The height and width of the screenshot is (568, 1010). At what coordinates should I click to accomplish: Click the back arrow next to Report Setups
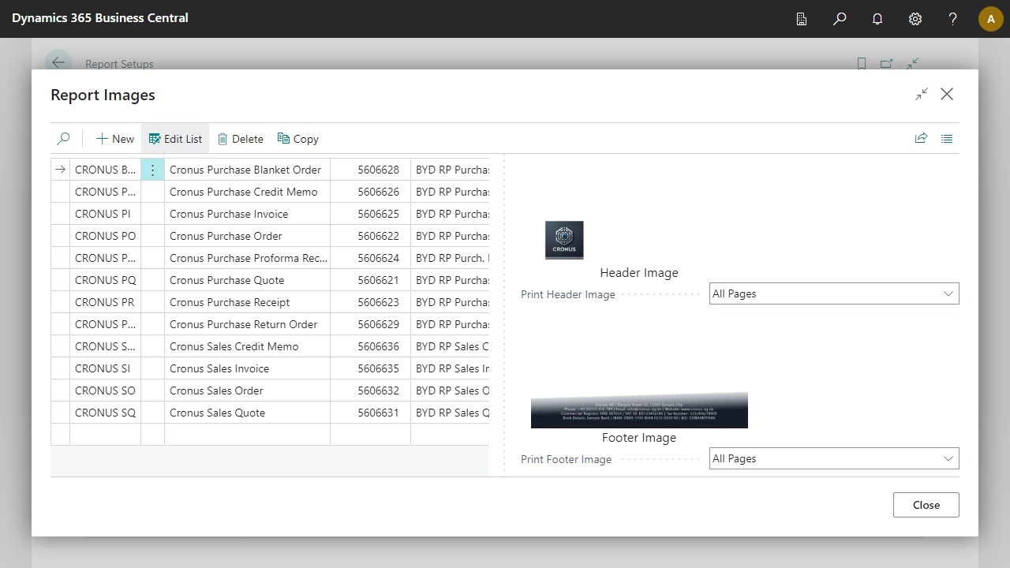tap(58, 63)
